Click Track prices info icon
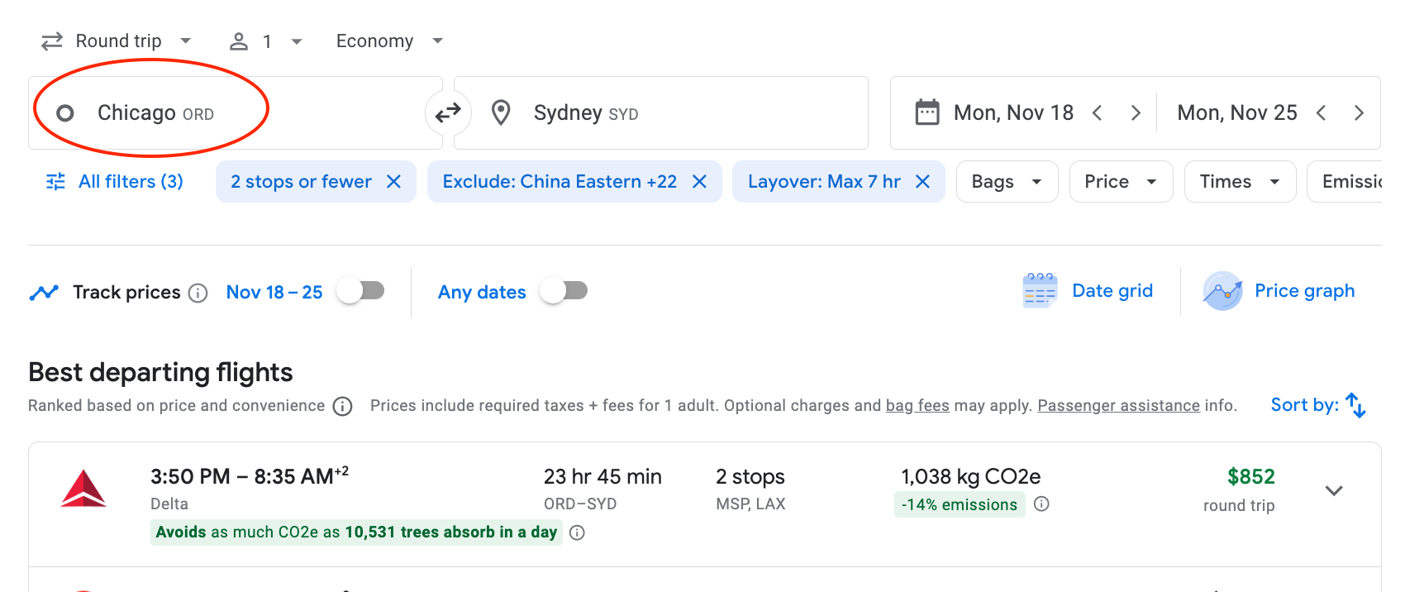 (198, 293)
